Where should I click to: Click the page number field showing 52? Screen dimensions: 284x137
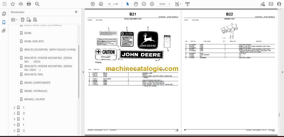[109, 4]
